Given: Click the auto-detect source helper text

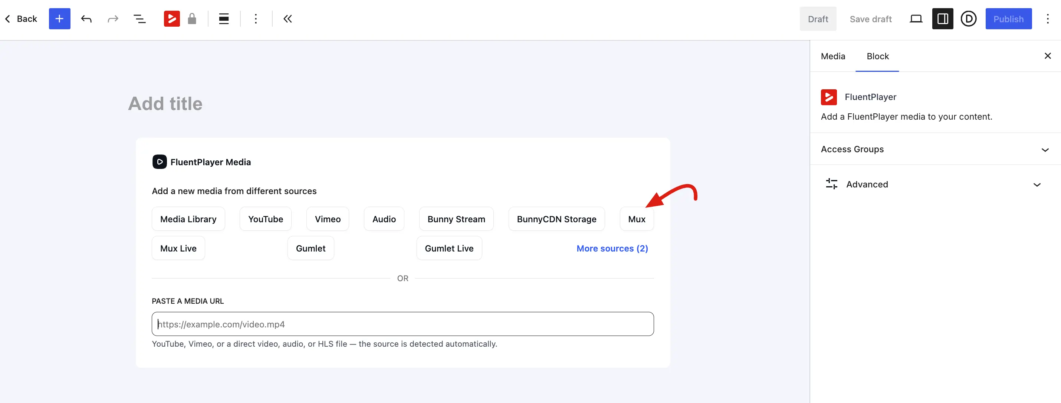Looking at the screenshot, I should pyautogui.click(x=325, y=344).
